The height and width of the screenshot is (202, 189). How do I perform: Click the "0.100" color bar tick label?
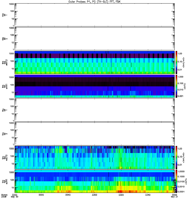(180, 83)
